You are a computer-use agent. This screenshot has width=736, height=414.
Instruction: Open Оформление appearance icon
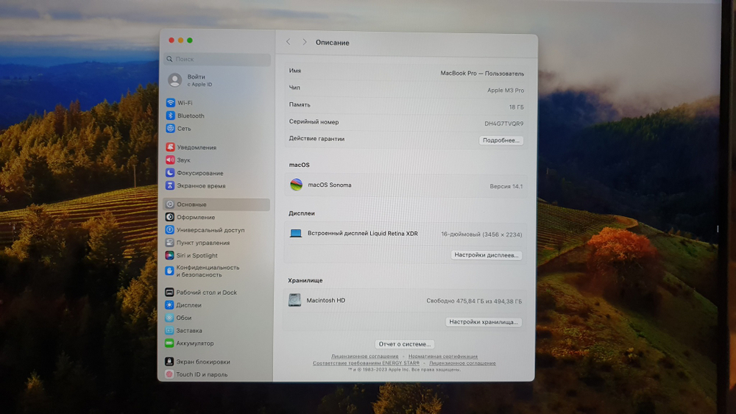(170, 217)
